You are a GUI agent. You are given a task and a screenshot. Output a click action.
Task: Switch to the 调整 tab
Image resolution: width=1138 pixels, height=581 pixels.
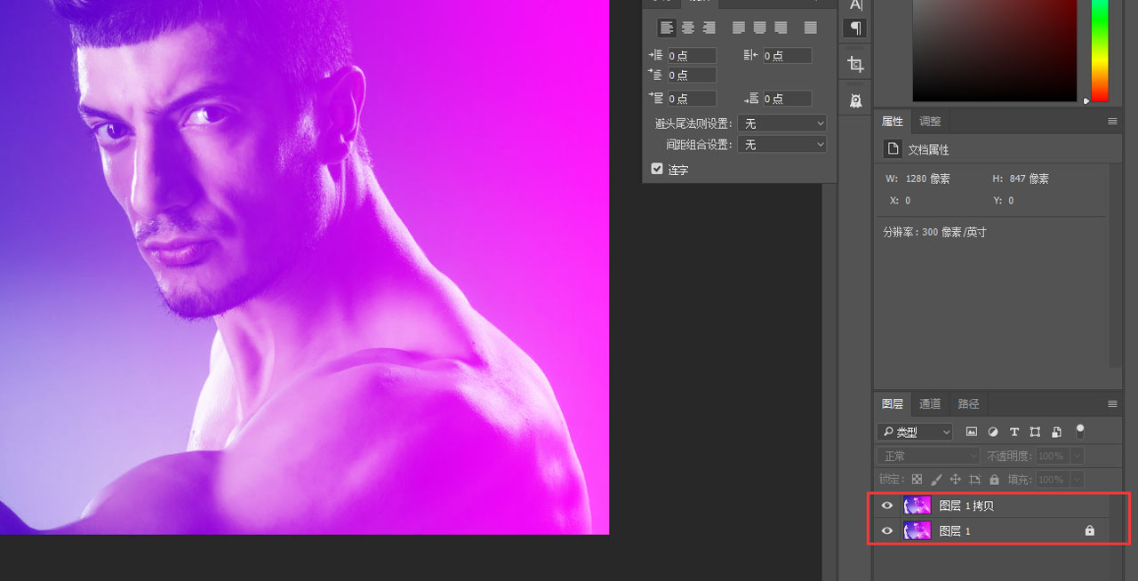930,122
